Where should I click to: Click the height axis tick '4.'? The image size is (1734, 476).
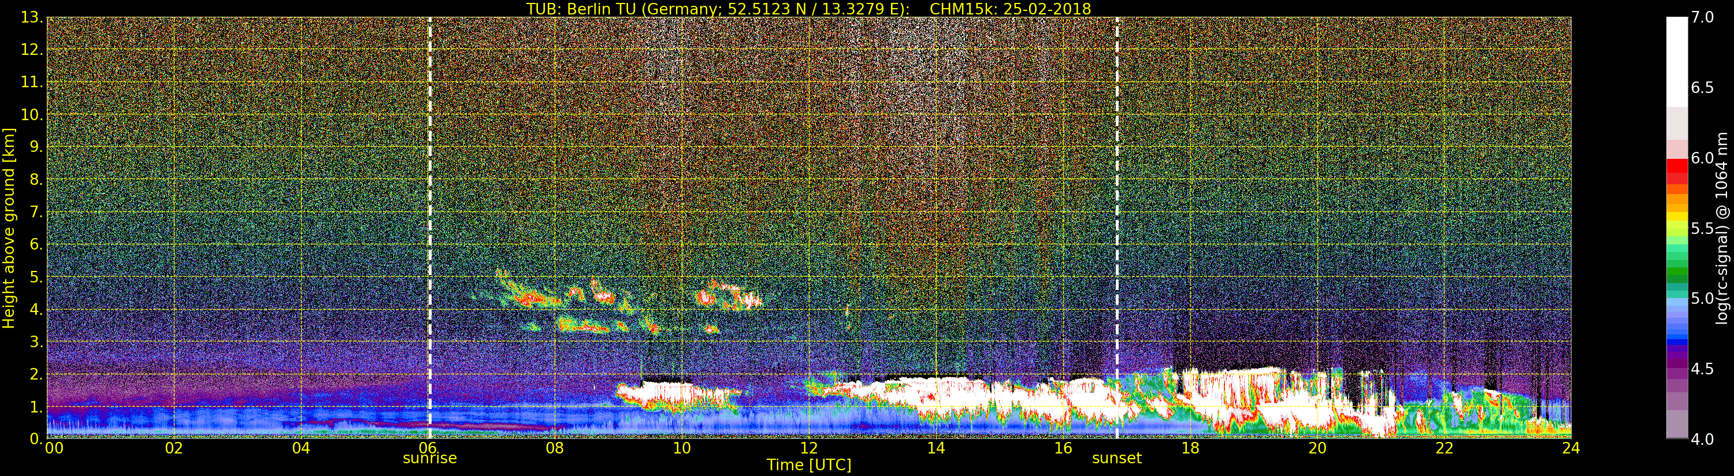(36, 310)
